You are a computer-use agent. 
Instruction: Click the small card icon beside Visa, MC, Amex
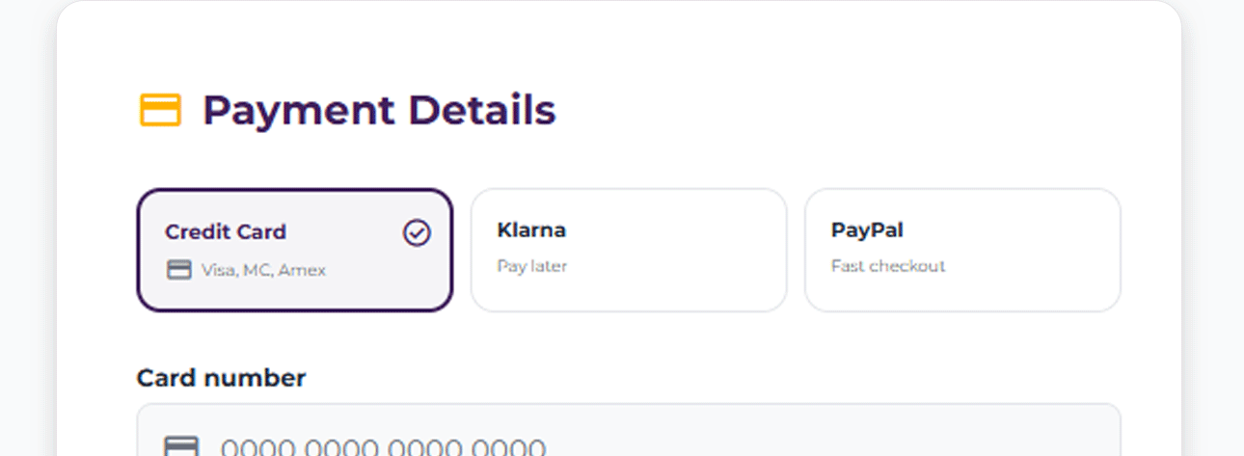(179, 270)
